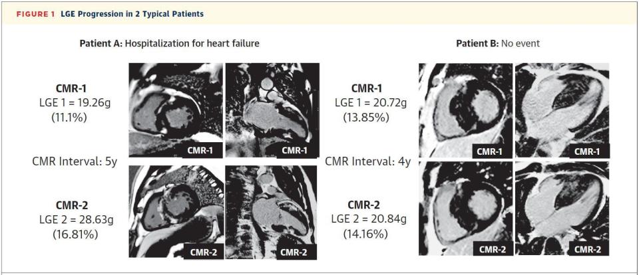Click the Patient A CMR-1 short-axis image

175,110
